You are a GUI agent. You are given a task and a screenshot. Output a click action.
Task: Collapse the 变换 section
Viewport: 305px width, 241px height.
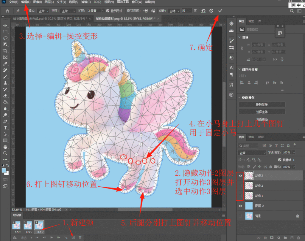coord(239,37)
